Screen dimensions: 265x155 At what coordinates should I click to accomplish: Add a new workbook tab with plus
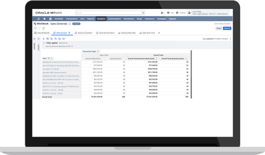pos(159,33)
